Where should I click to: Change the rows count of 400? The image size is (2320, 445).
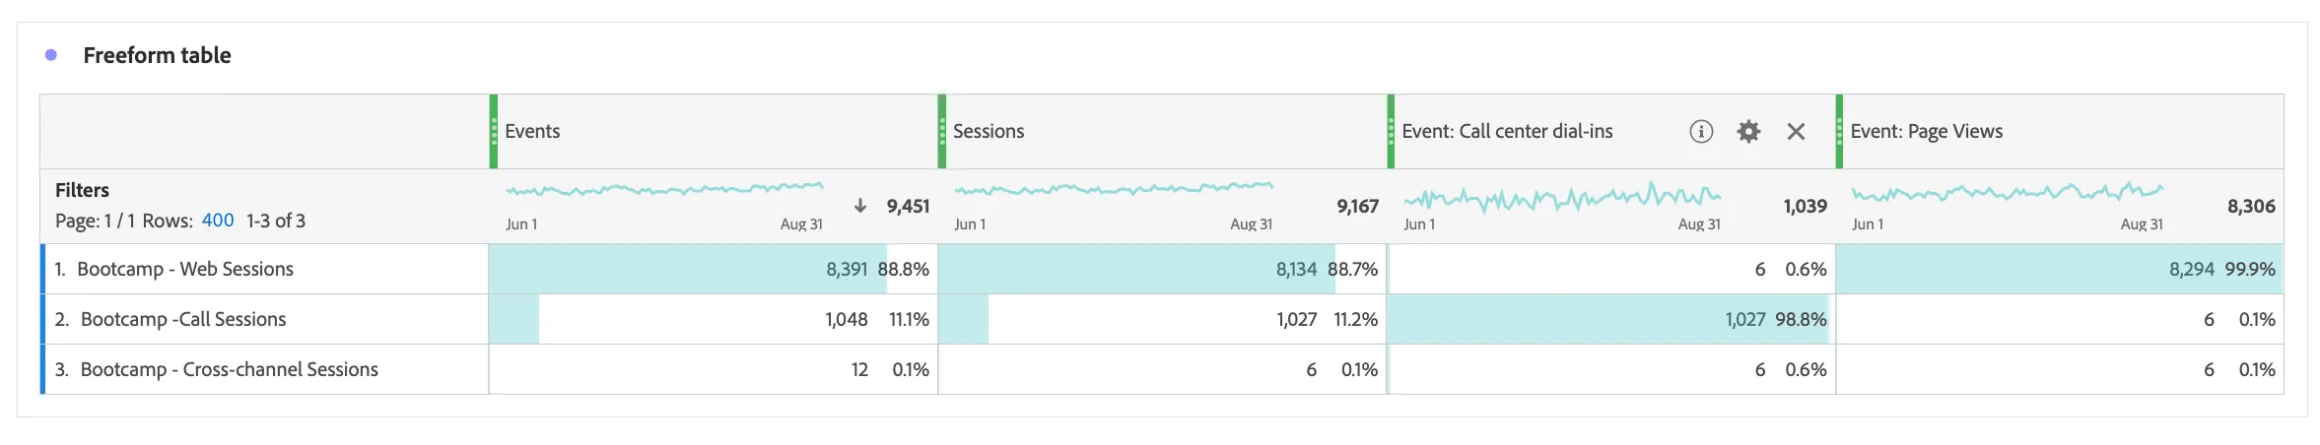tap(218, 221)
